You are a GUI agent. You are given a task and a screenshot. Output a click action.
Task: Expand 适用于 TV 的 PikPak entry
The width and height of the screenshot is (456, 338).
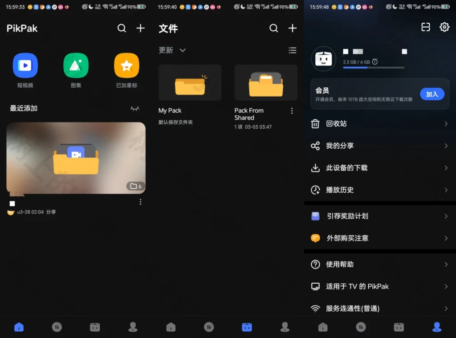(379, 286)
